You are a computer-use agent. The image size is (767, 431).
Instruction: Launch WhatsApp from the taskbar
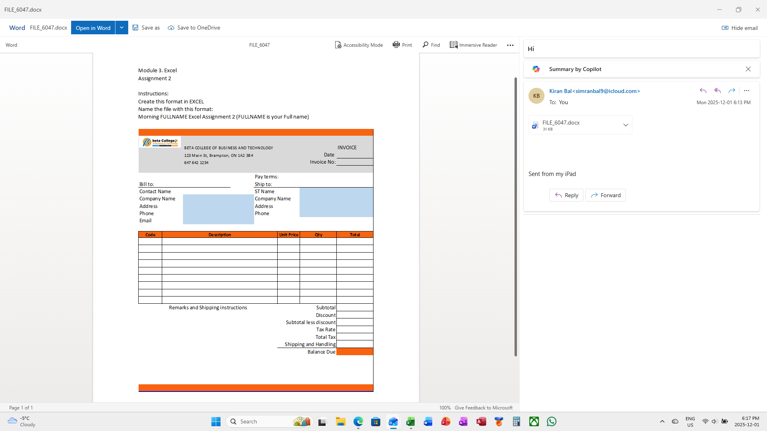tap(551, 421)
